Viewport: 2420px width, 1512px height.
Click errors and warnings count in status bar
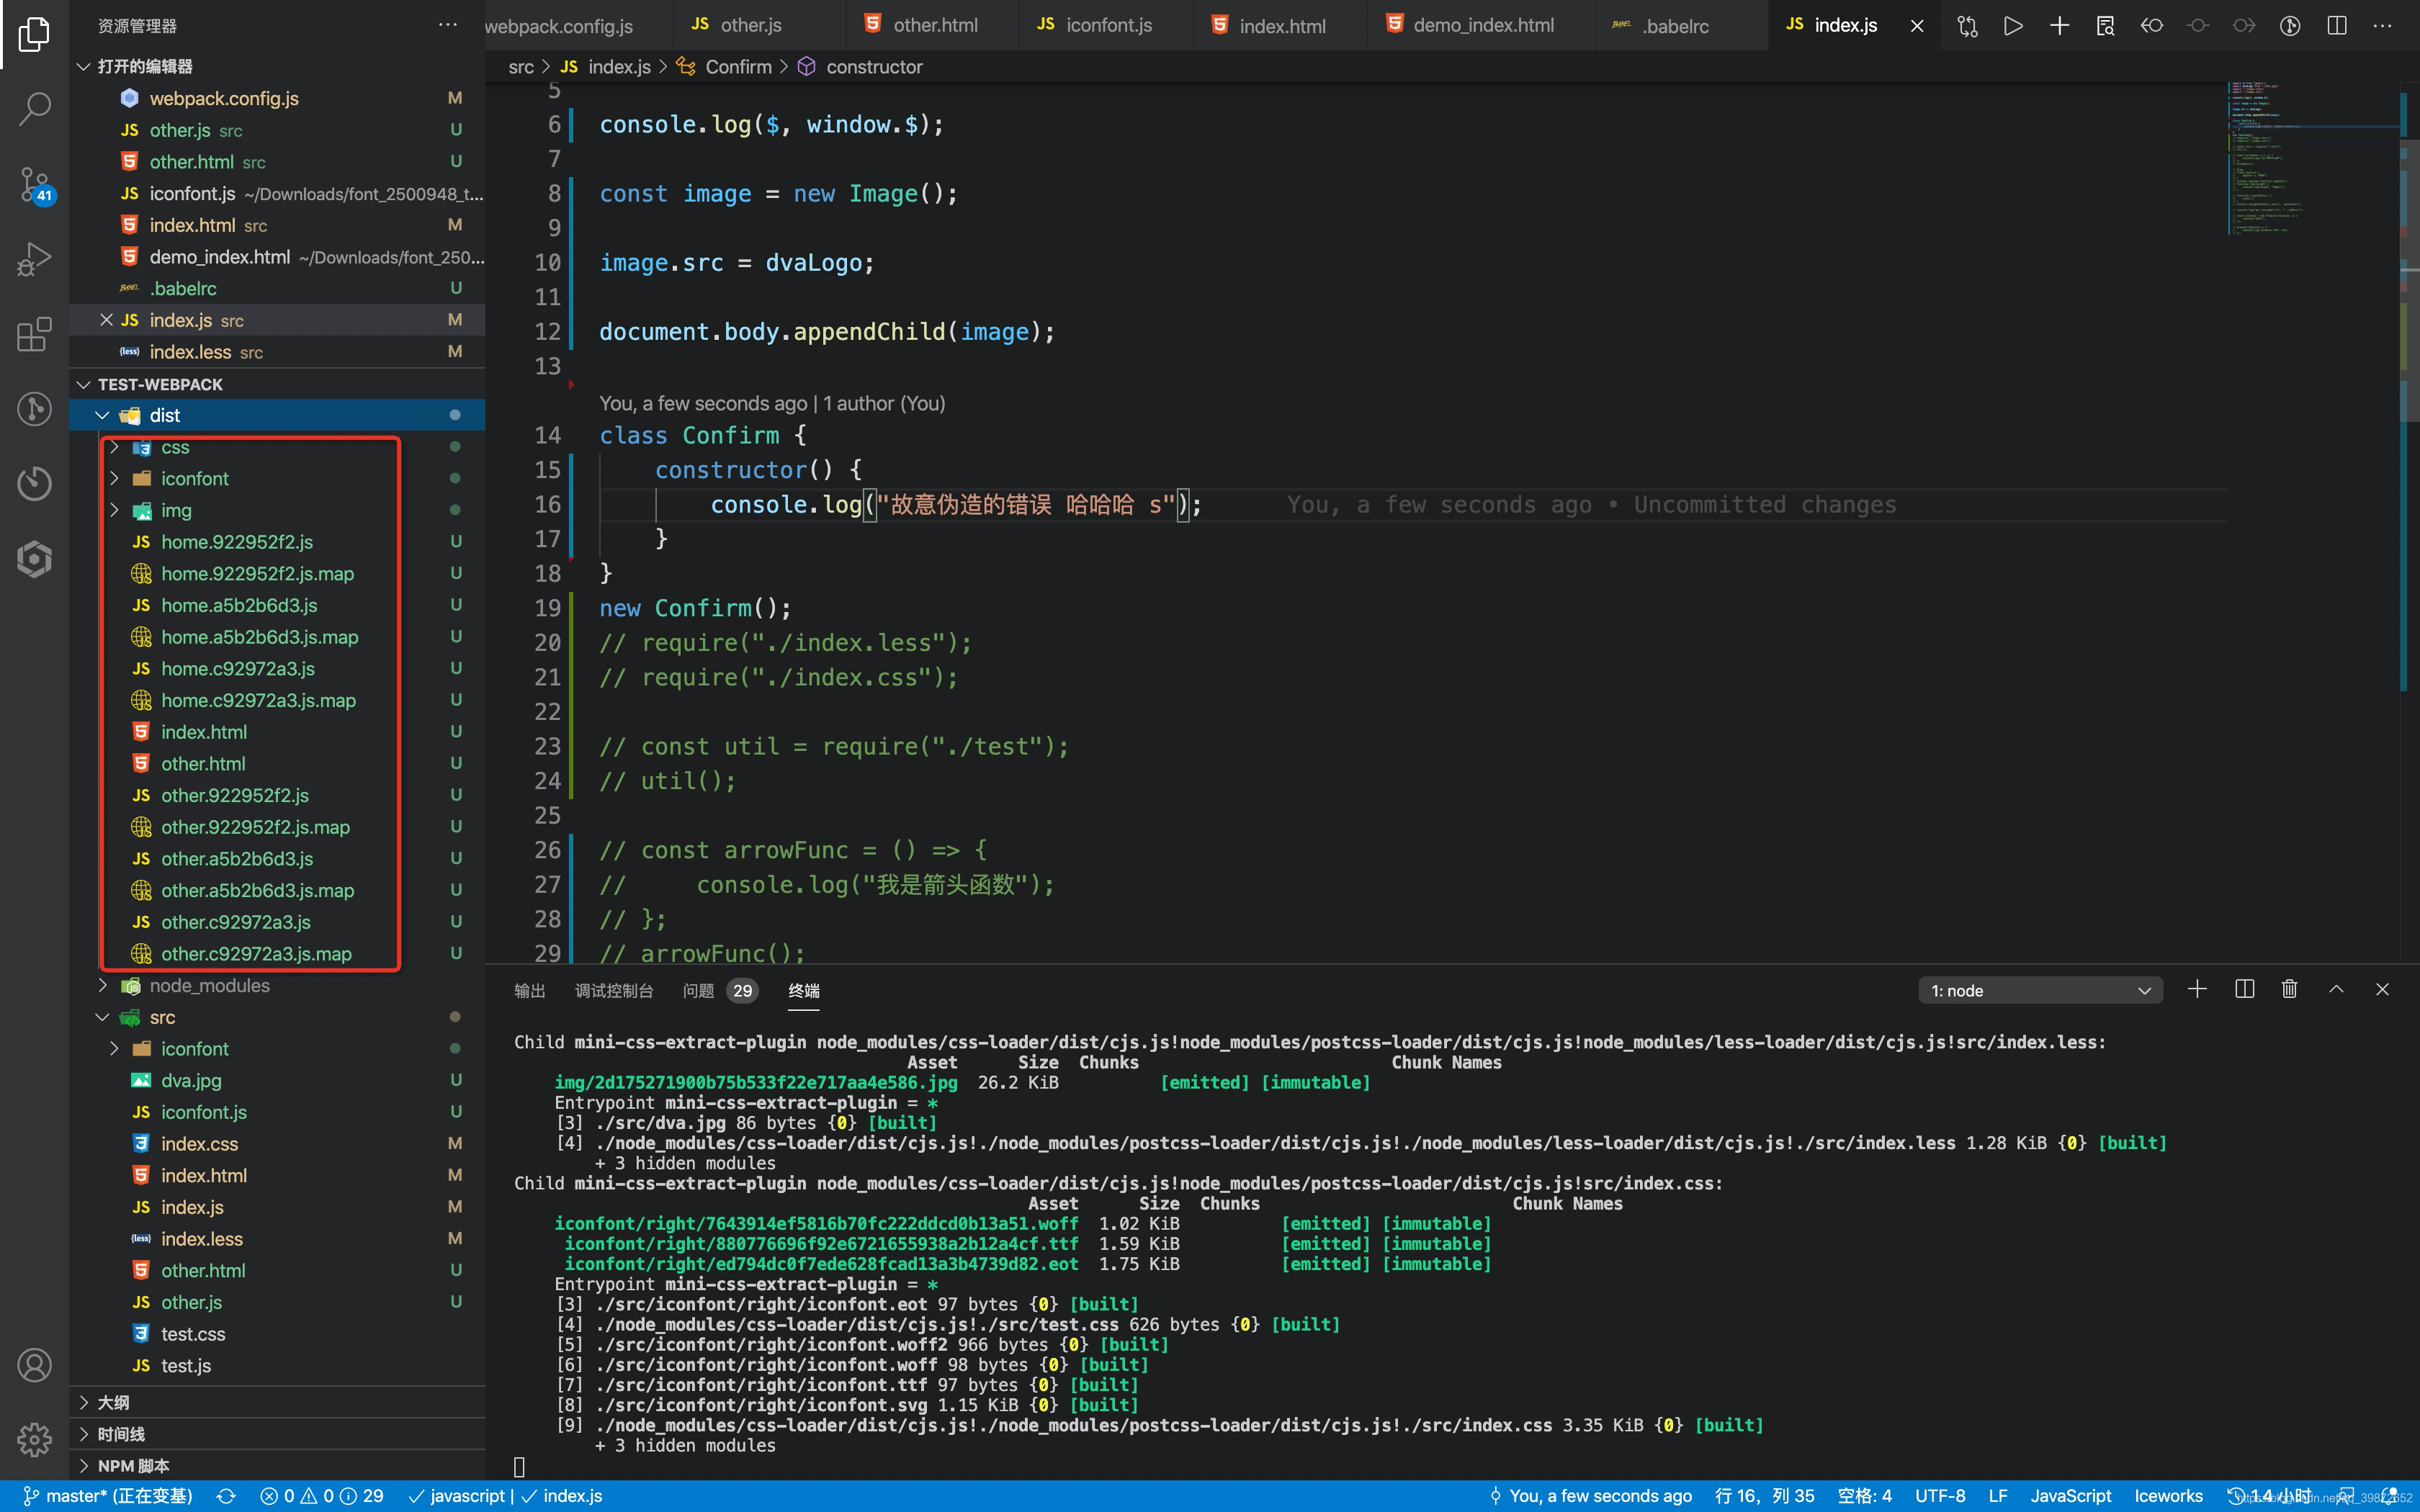[322, 1496]
